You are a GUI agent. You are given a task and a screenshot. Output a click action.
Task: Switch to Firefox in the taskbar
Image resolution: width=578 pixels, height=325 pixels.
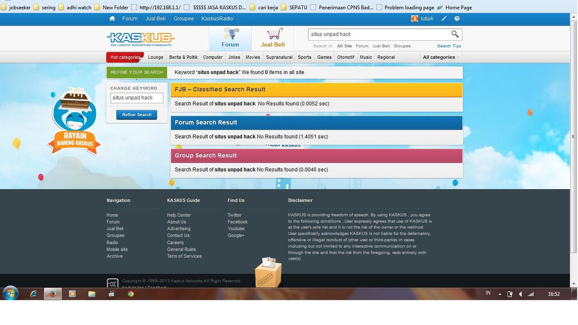pyautogui.click(x=53, y=294)
